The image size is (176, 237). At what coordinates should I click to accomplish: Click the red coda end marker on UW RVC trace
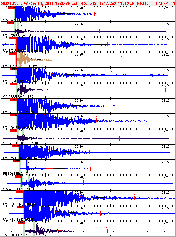pyautogui.click(x=97, y=120)
